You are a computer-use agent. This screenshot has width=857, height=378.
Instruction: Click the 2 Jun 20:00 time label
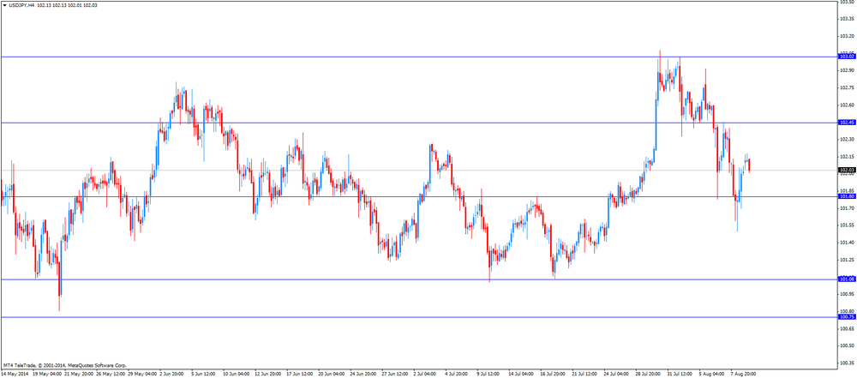[x=173, y=375]
